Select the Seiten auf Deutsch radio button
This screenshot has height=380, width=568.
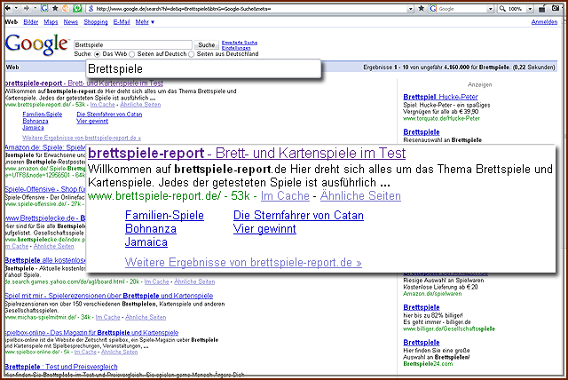pos(132,54)
